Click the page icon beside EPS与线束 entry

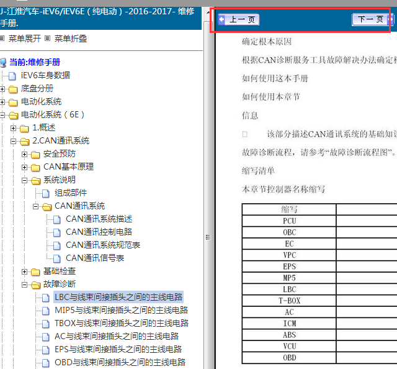pos(45,350)
